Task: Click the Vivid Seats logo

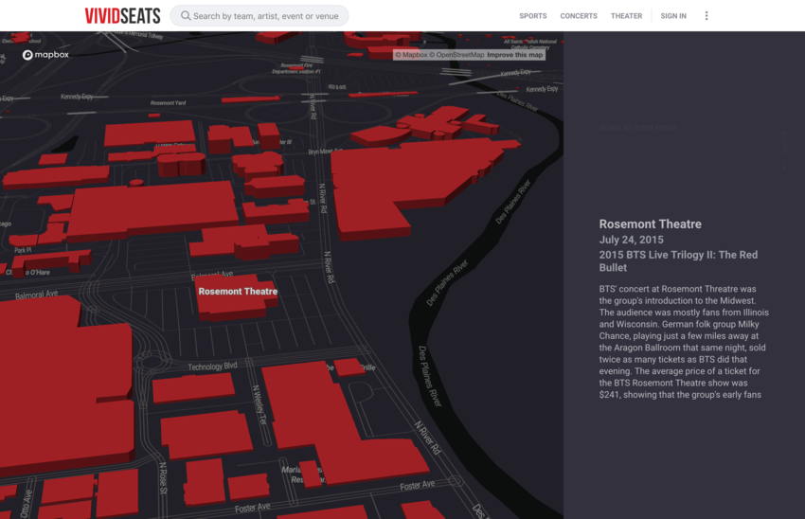Action: coord(123,16)
